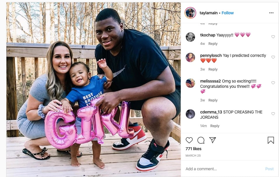Like melisssa2's comment heart
The width and height of the screenshot is (279, 177).
(273, 83)
